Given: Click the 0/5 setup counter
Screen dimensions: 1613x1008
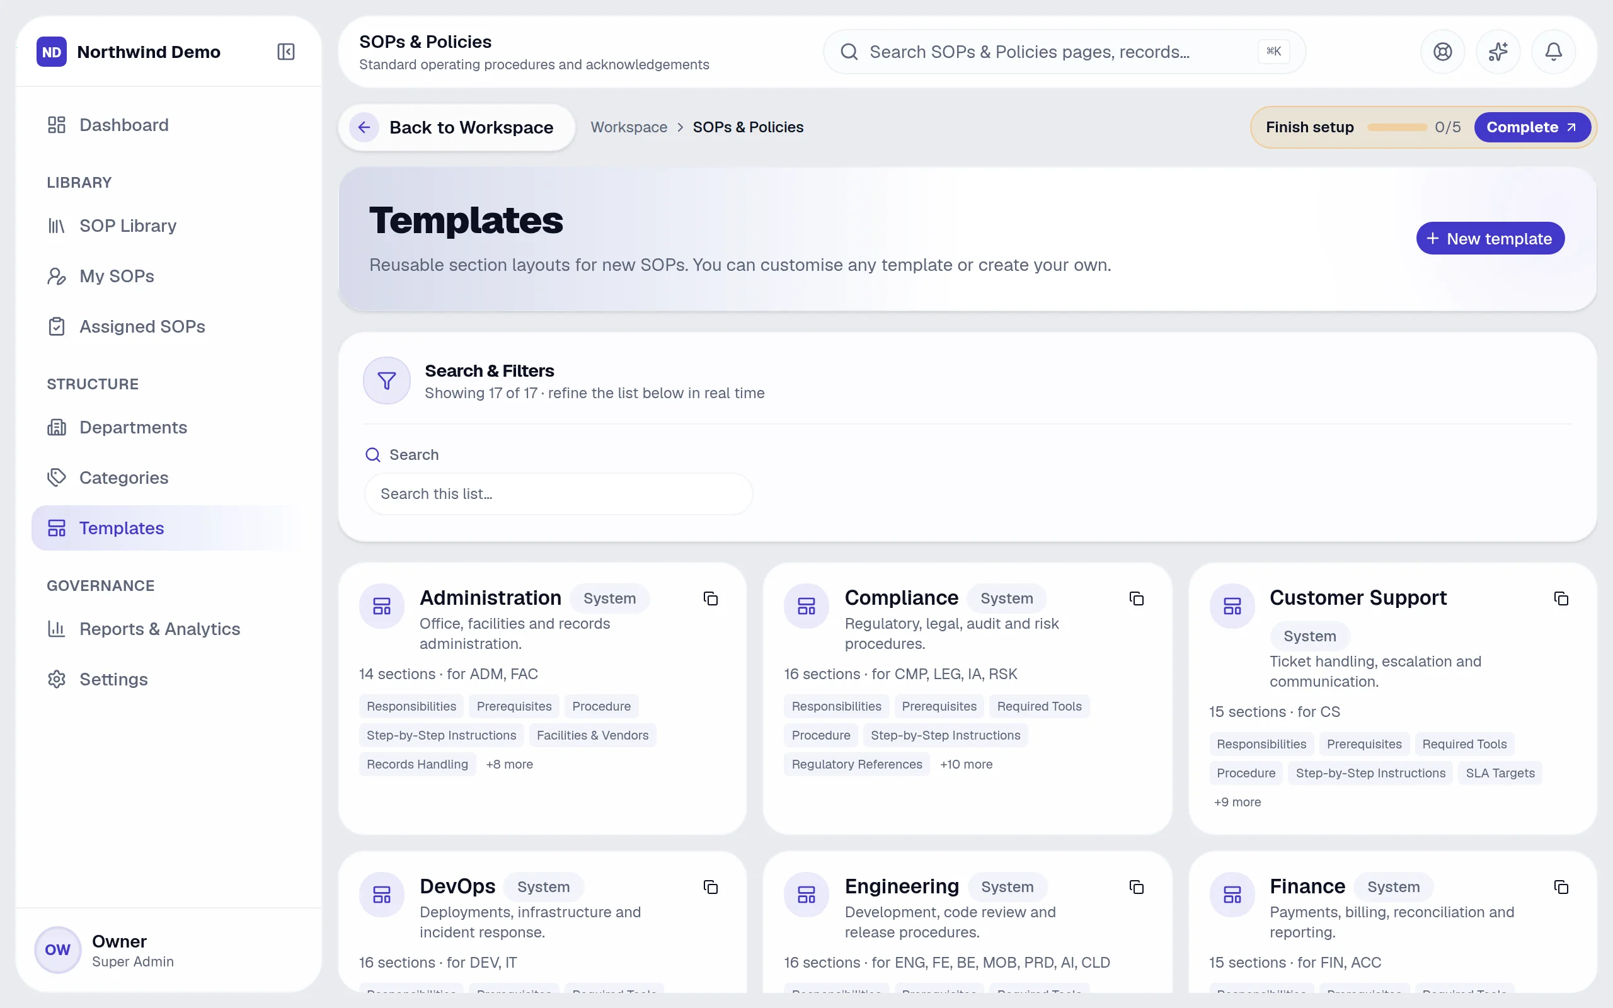Looking at the screenshot, I should [x=1447, y=127].
